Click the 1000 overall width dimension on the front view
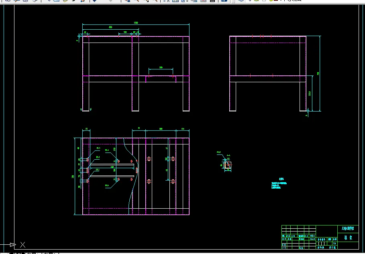This screenshot has width=365, height=254. point(136,23)
